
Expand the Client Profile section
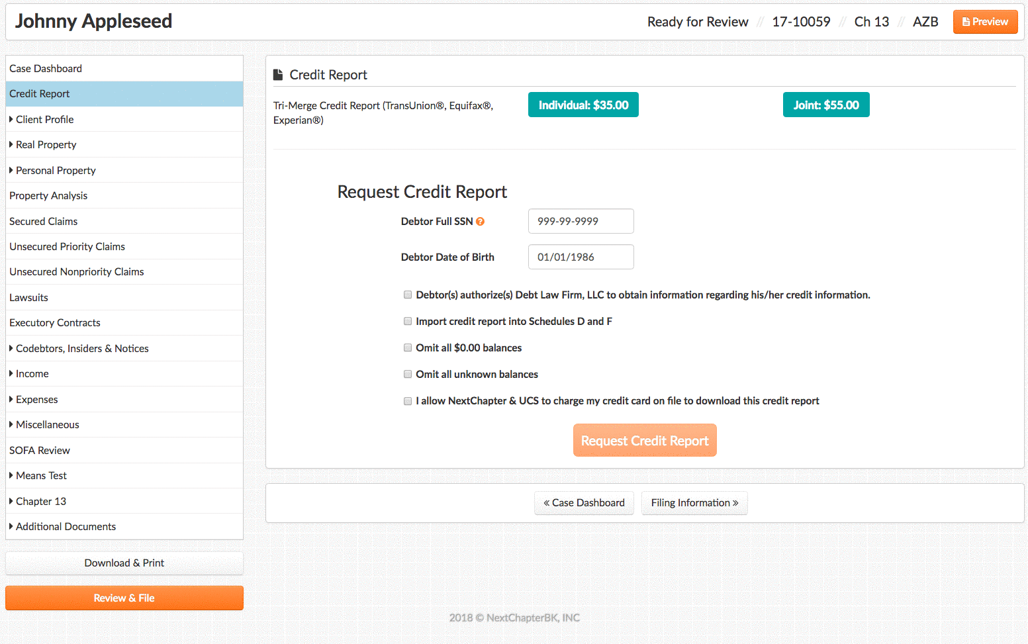[x=44, y=120]
